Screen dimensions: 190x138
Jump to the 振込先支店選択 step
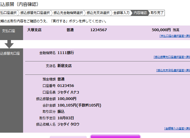tap(98, 13)
